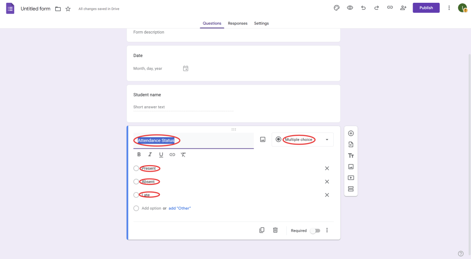Click the import questions icon
The image size is (471, 259).
(x=351, y=144)
